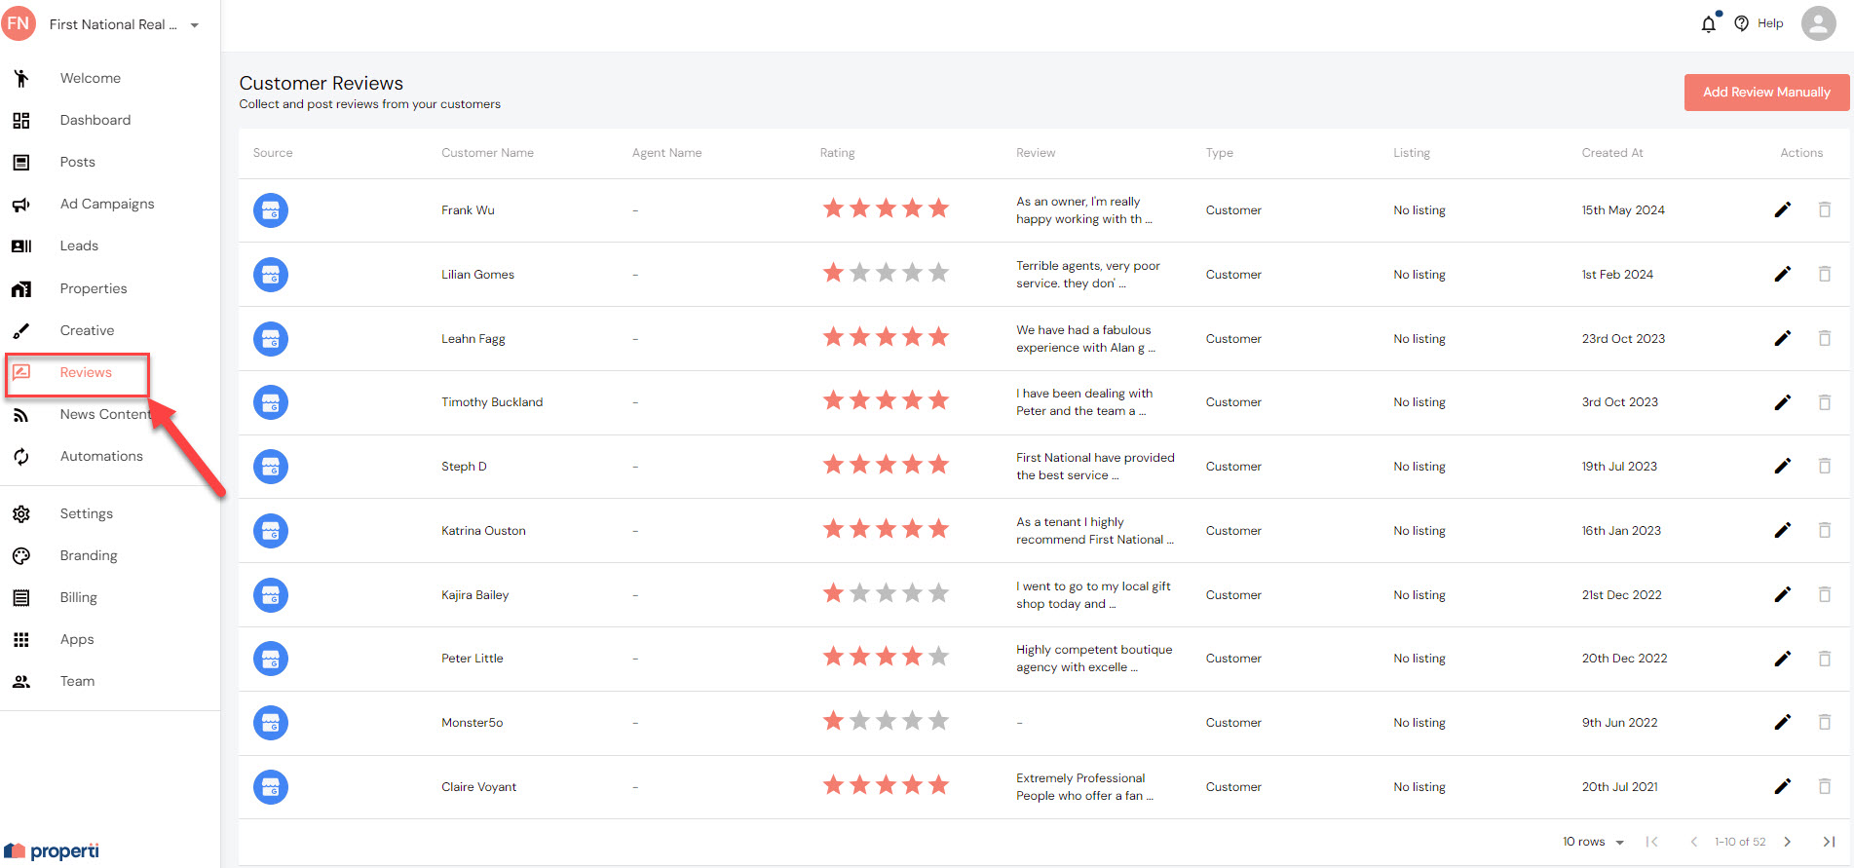This screenshot has height=868, width=1854.
Task: Delete Monster5o's review
Action: 1824,722
